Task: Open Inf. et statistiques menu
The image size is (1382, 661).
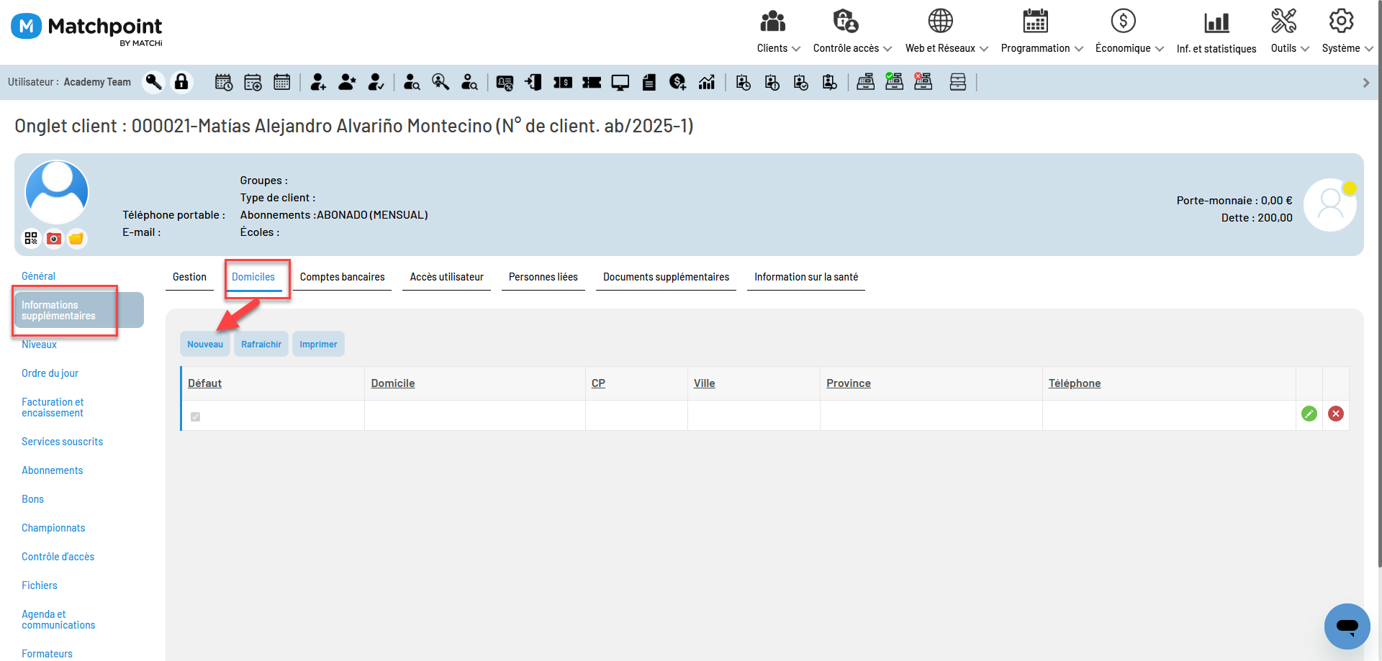Action: click(x=1216, y=32)
